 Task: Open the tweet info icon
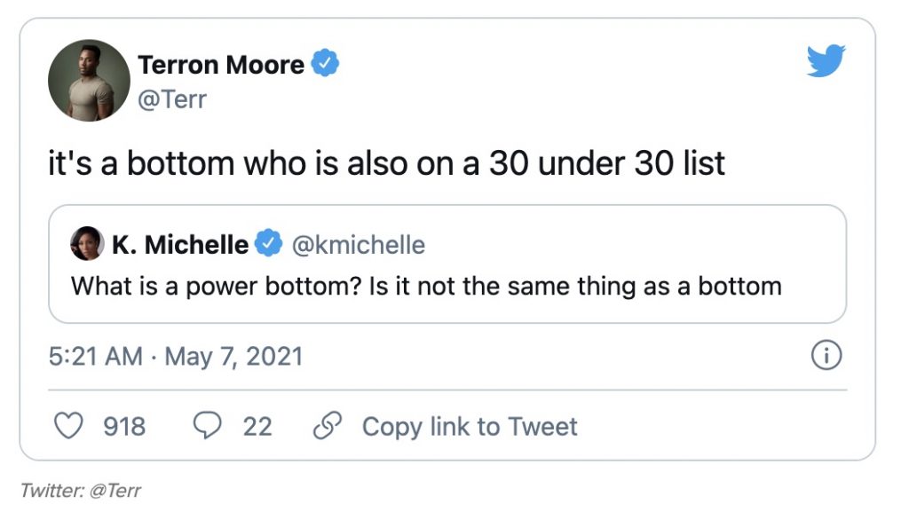point(826,356)
